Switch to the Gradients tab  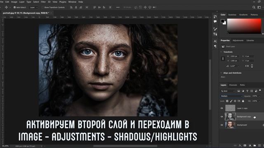(243, 15)
